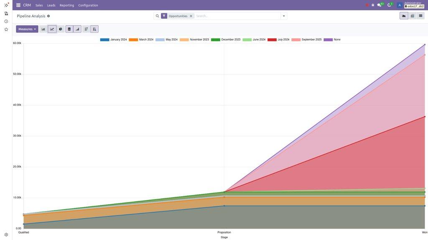Select the pie chart icon

[x=61, y=29]
